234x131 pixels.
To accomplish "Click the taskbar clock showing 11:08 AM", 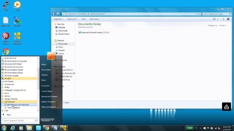I will 227,128.
